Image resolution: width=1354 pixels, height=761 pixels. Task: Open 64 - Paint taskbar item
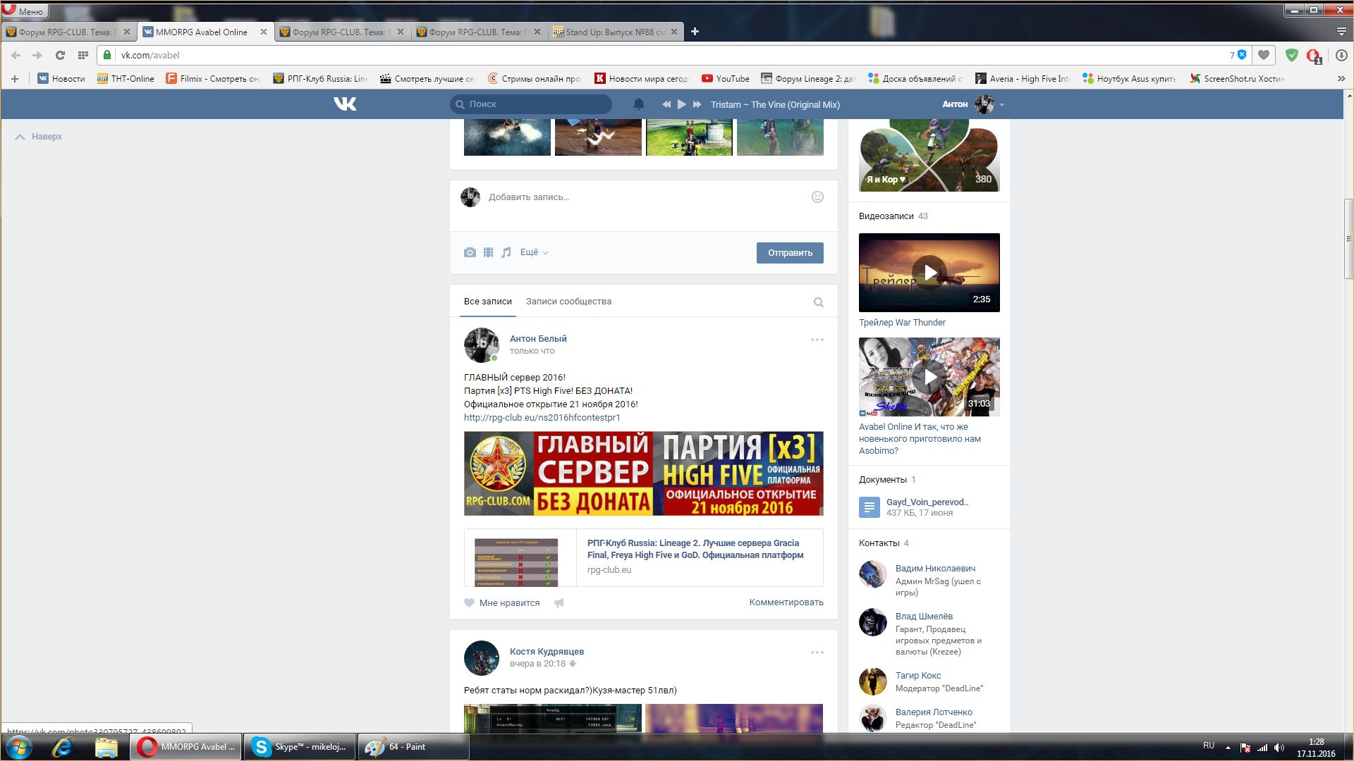click(x=413, y=747)
